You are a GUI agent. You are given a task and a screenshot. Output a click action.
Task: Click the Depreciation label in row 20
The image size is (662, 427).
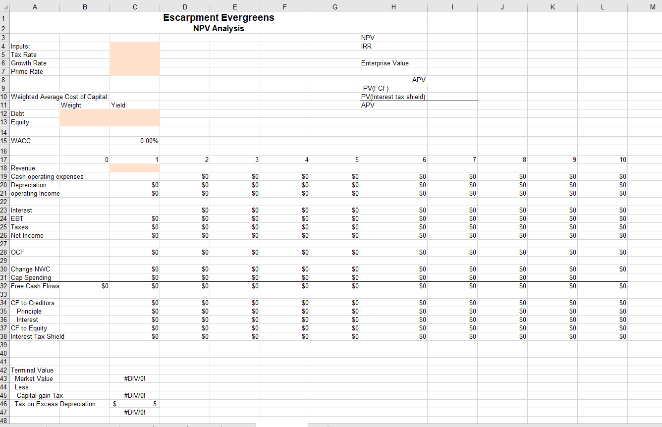29,185
